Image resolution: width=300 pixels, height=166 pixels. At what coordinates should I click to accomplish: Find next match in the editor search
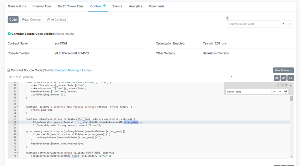[274, 91]
